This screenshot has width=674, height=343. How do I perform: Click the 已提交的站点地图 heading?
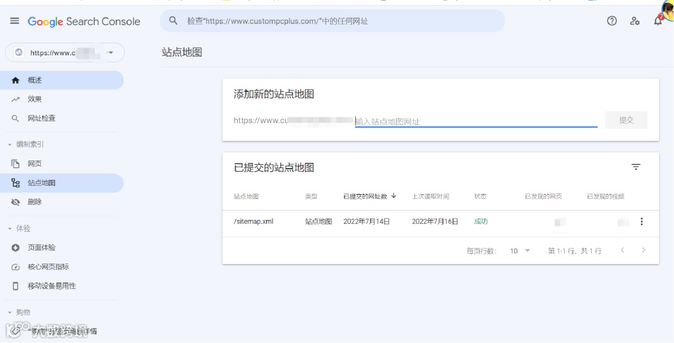(274, 167)
